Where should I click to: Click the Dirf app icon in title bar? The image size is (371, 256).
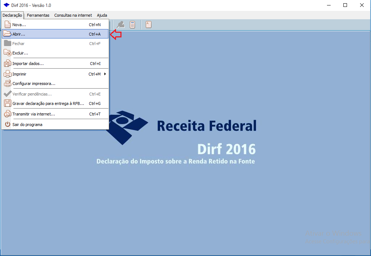(x=7, y=5)
